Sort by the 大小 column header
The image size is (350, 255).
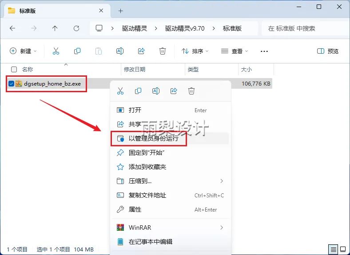(247, 69)
